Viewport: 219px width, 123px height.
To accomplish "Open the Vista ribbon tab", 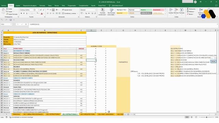I will (63, 5).
